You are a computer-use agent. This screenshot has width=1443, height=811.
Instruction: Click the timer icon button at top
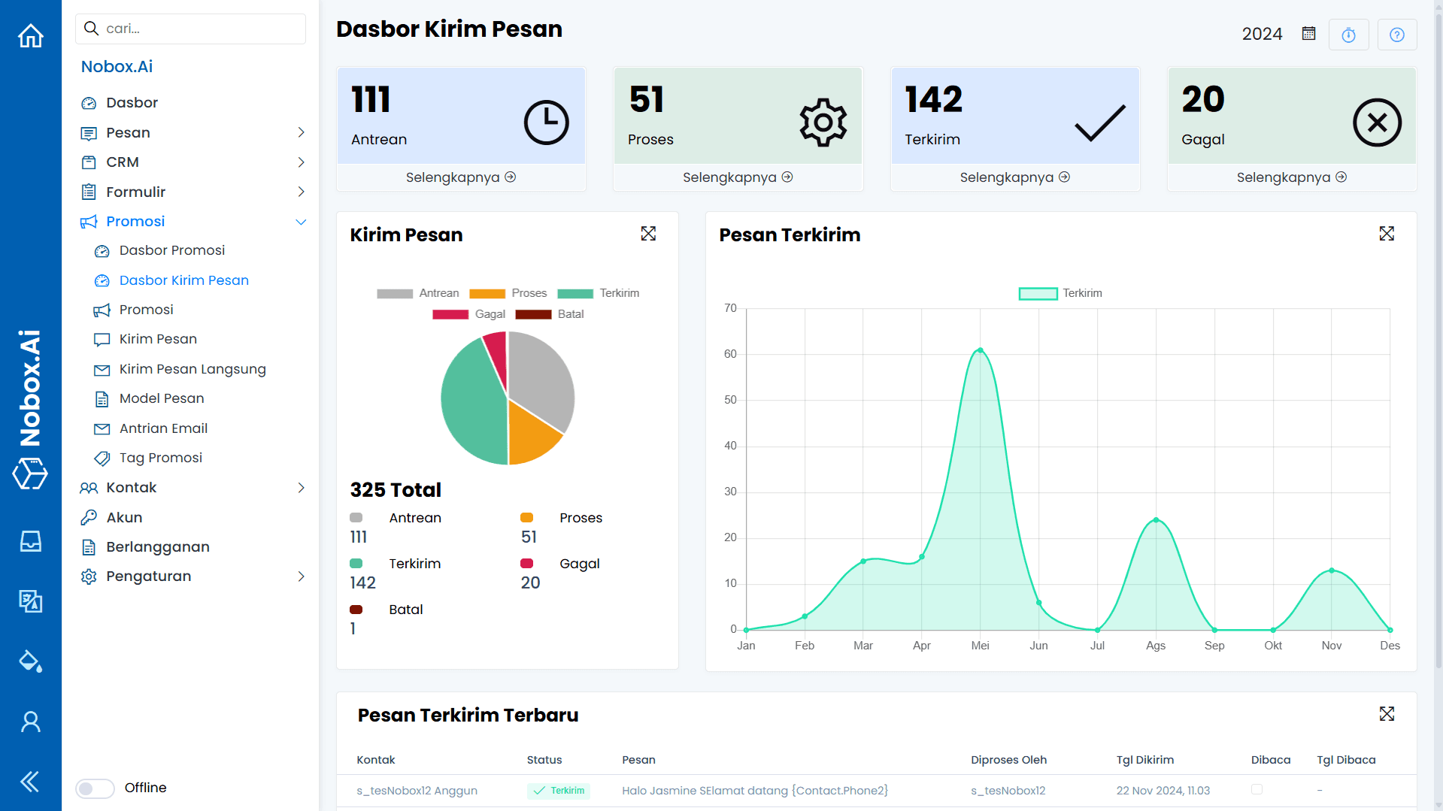1348,35
